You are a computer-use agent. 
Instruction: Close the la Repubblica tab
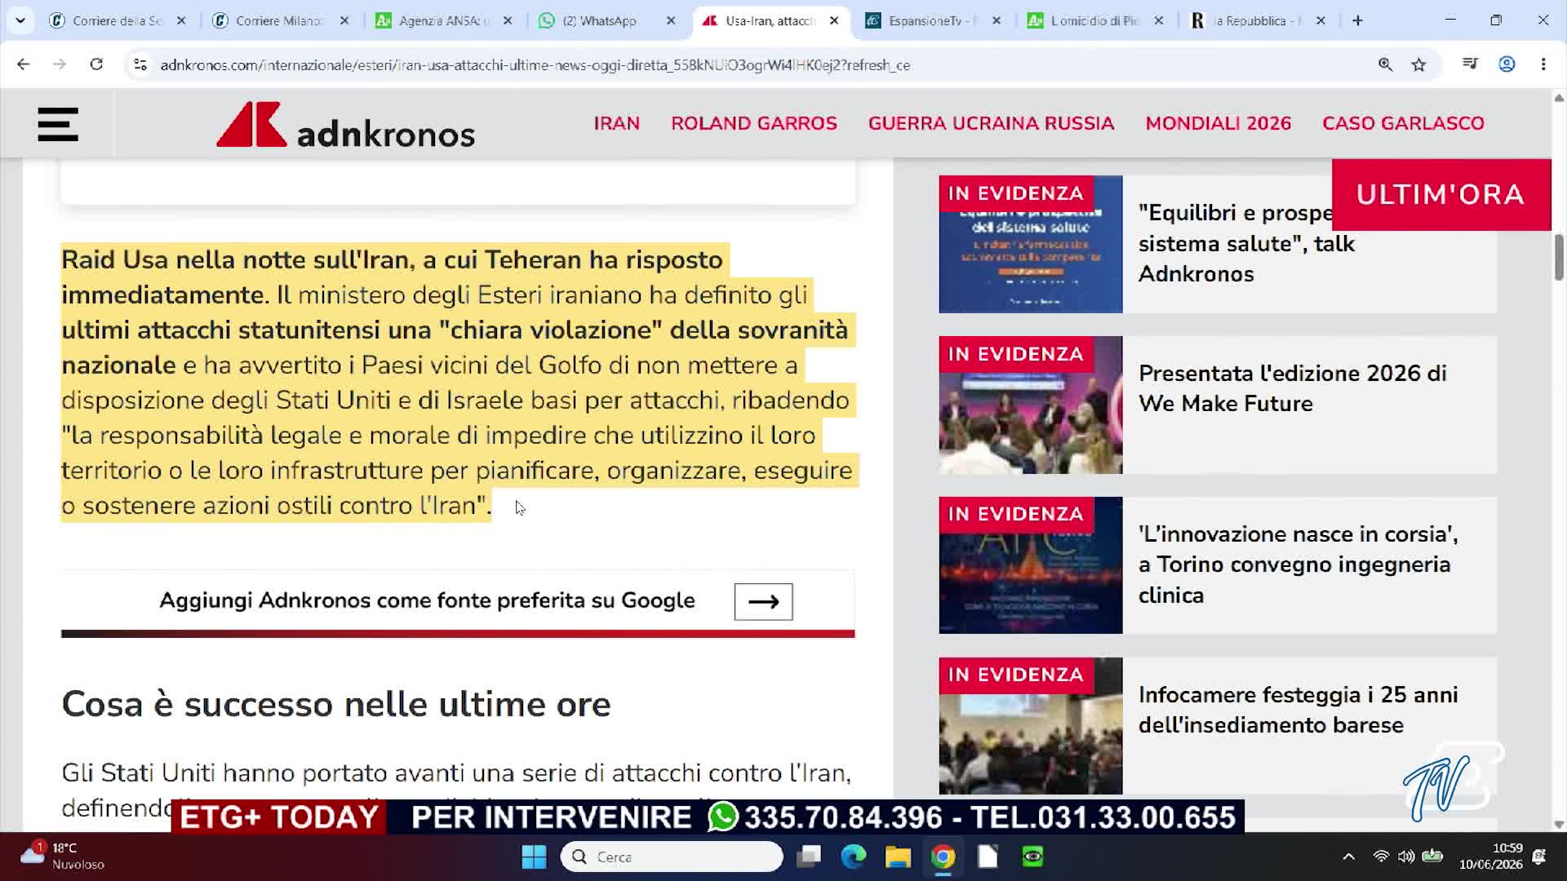point(1321,20)
